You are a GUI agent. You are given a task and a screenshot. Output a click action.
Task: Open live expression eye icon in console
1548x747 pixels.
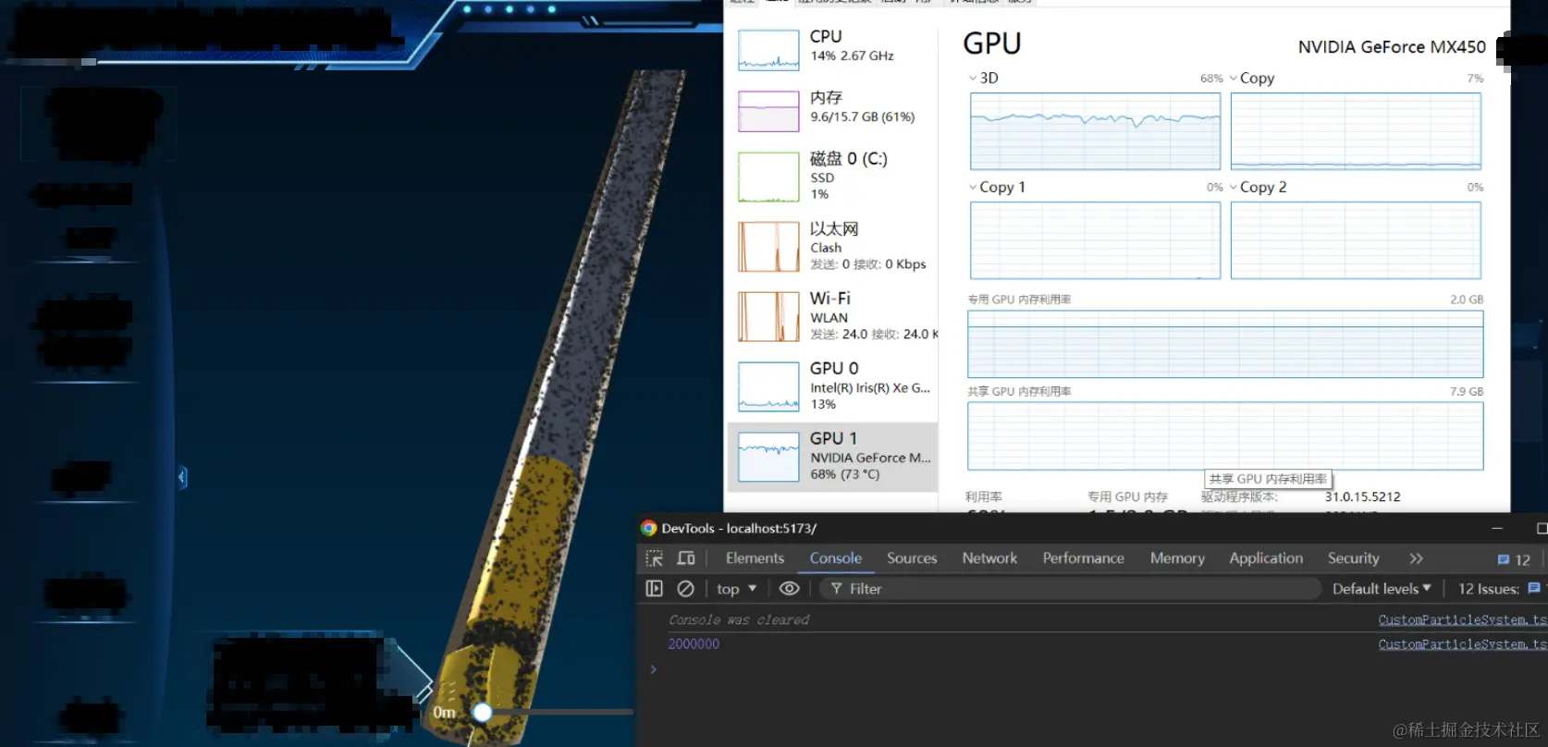[789, 589]
